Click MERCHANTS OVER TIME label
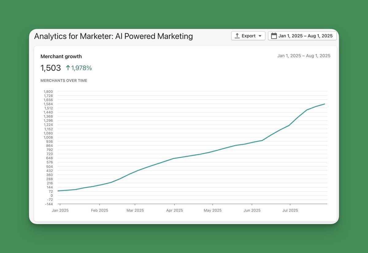 click(64, 80)
